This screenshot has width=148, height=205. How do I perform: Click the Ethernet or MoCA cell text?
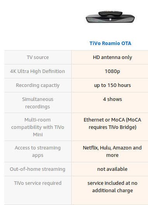pos(112,123)
